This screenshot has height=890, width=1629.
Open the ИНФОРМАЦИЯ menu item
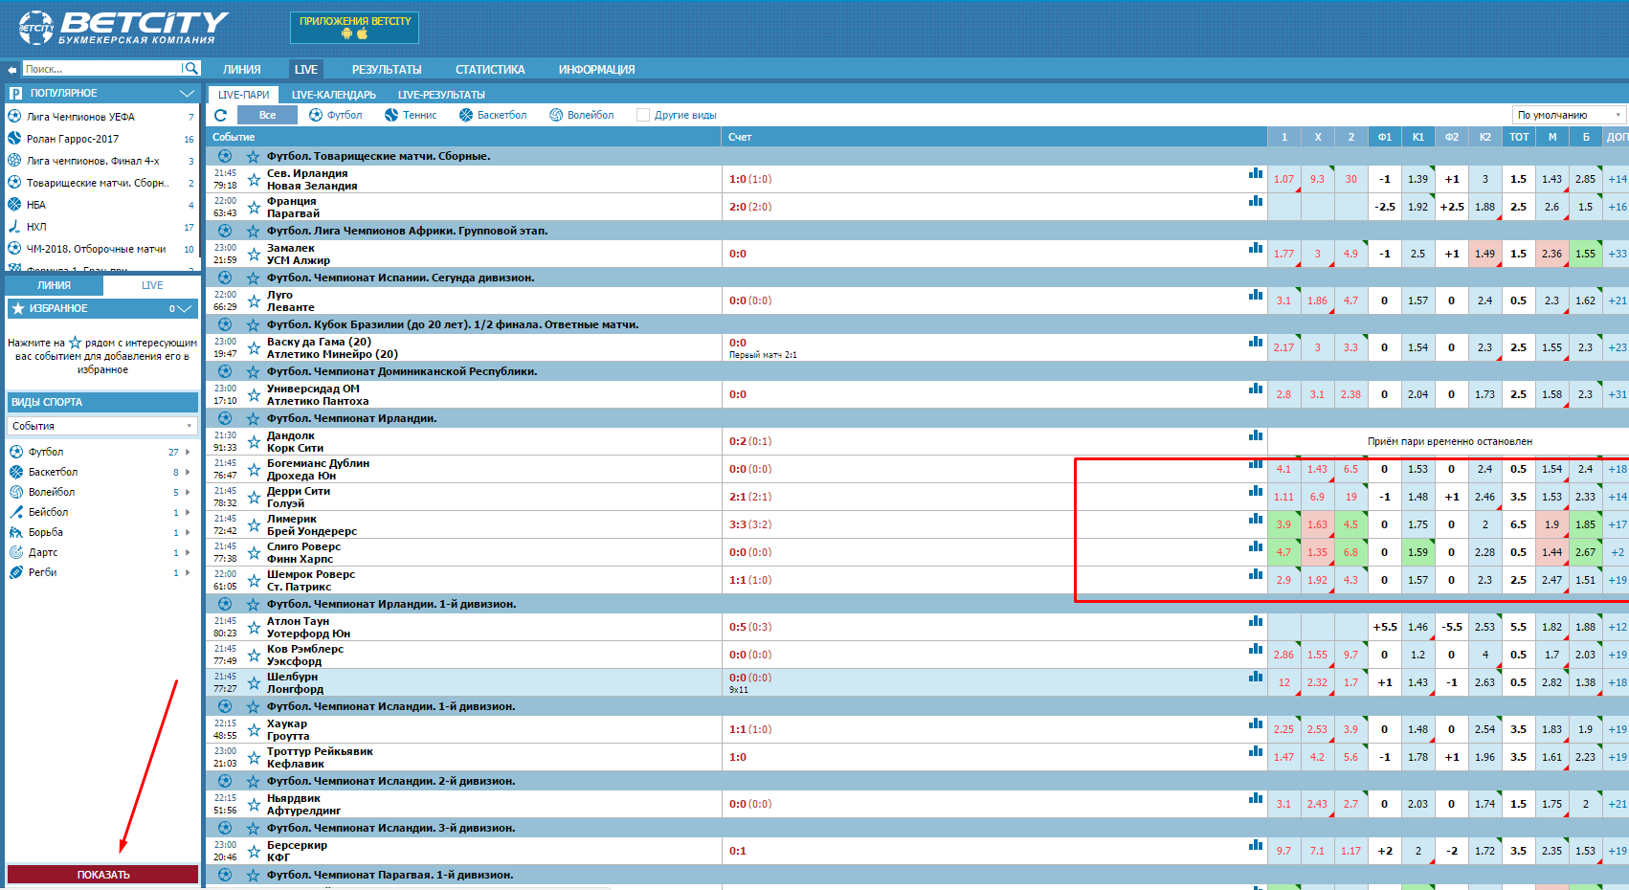click(x=596, y=69)
